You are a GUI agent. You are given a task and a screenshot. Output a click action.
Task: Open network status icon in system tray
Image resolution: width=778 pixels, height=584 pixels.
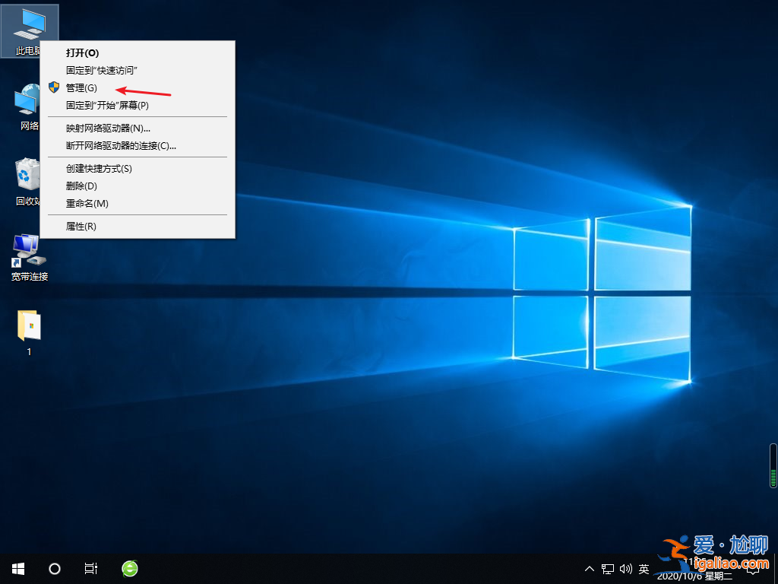click(607, 568)
